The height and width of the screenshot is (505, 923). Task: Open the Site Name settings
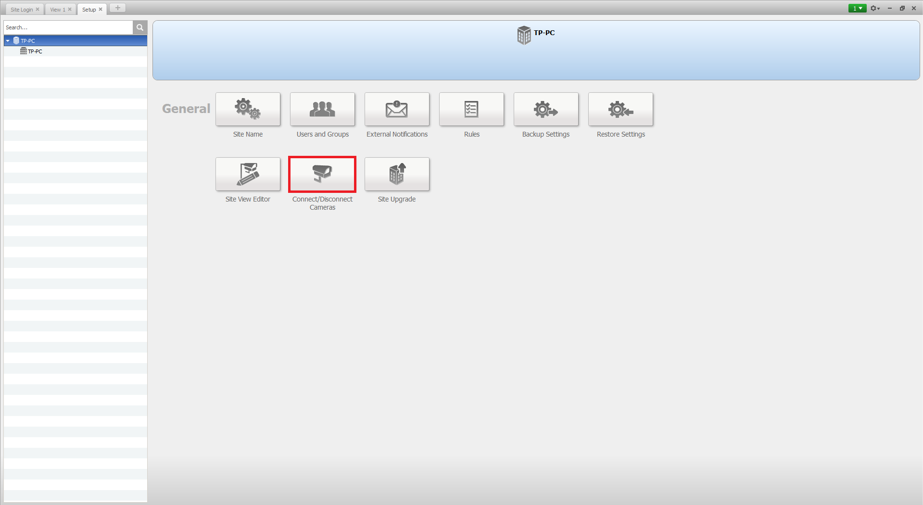[248, 110]
